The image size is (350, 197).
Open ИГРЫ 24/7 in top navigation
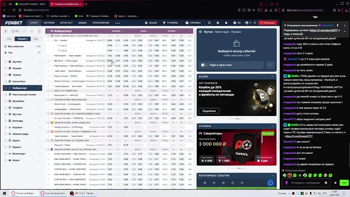coord(66,23)
